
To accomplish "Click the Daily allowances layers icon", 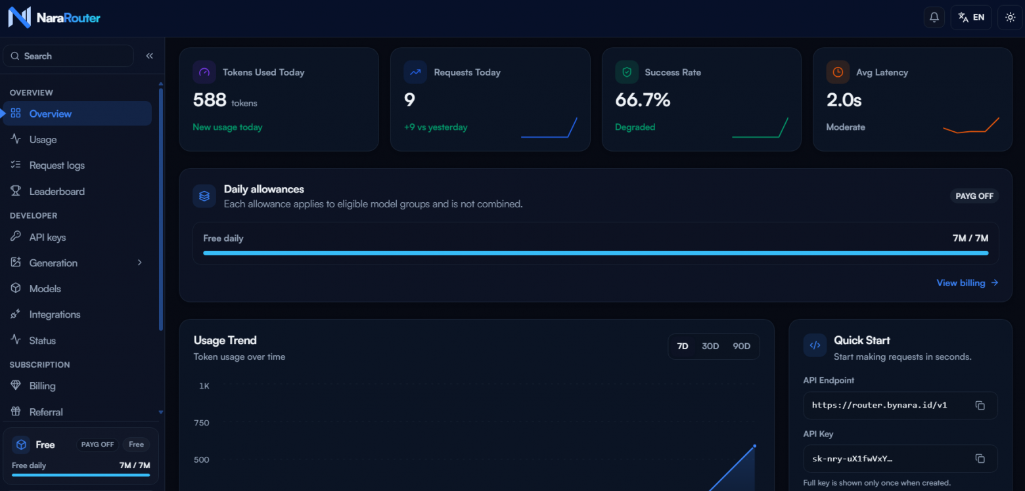I will coord(204,196).
